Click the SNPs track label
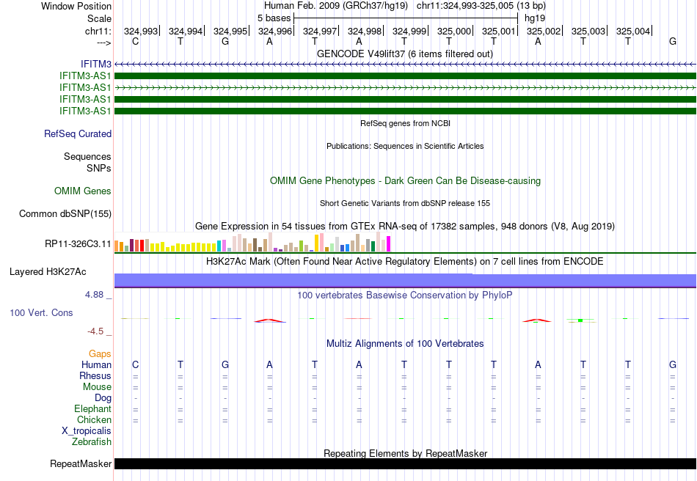 (99, 168)
